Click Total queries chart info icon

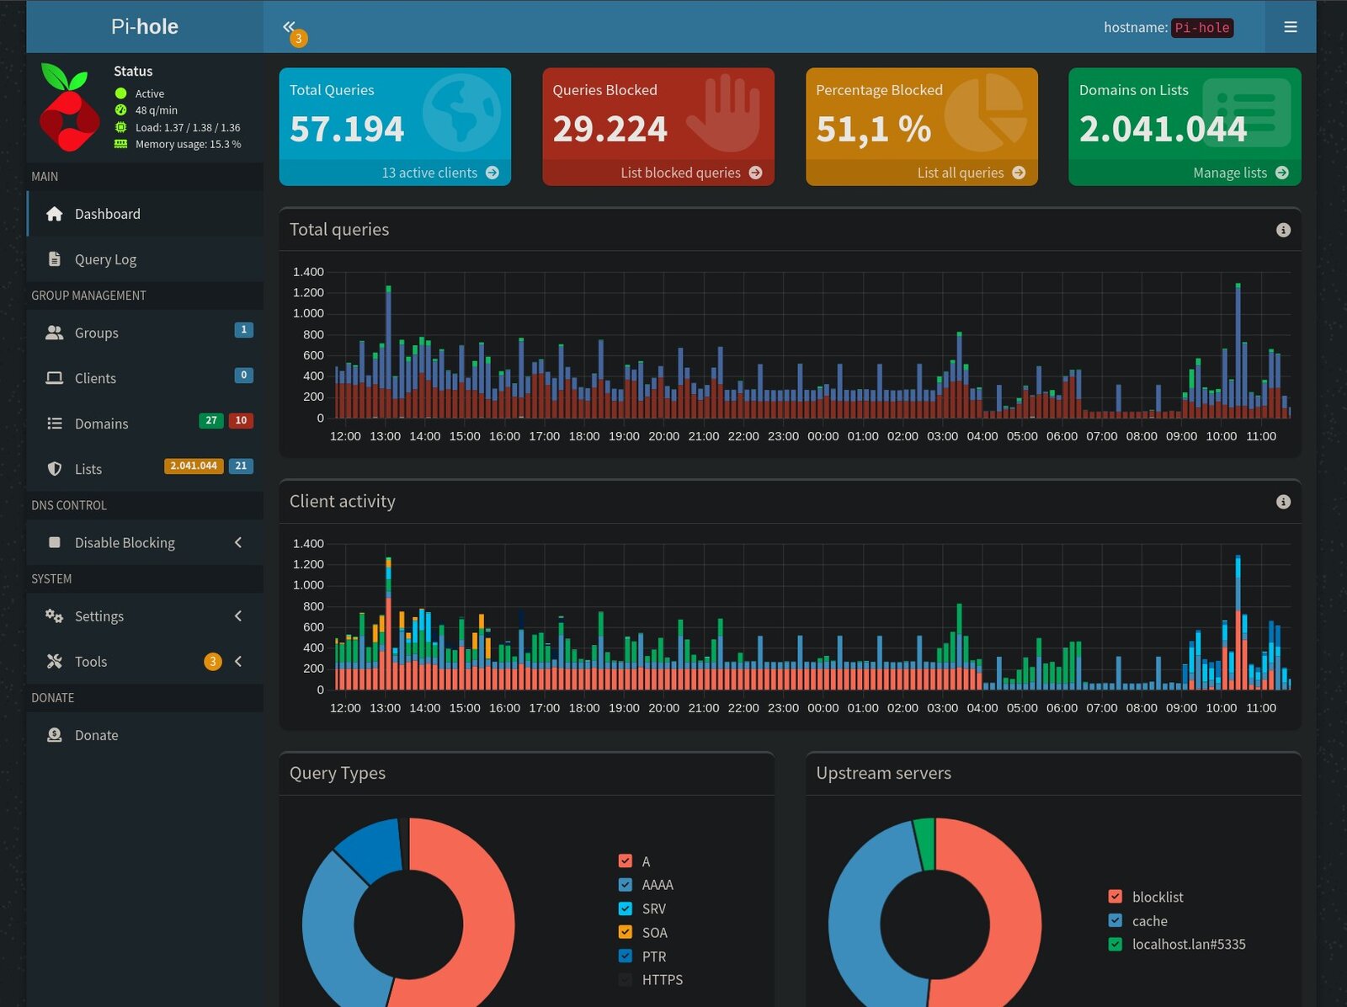(1283, 230)
